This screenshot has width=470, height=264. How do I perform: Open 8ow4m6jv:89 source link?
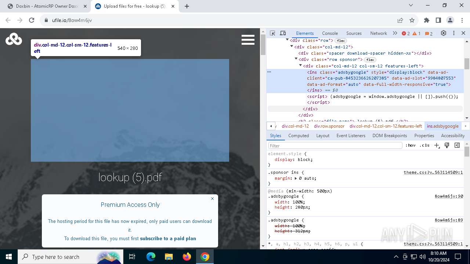(x=449, y=220)
